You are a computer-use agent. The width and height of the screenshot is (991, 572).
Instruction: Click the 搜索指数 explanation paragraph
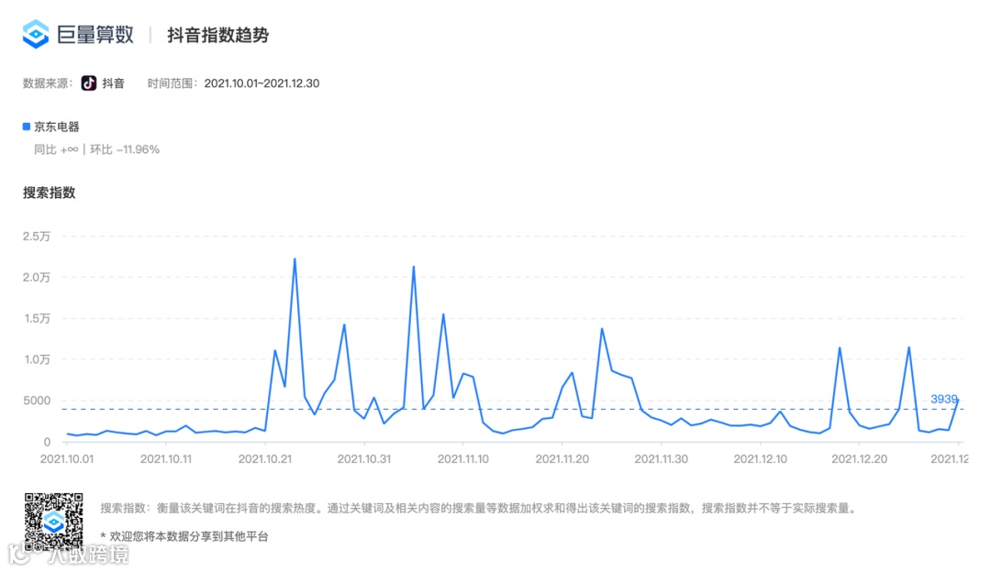pyautogui.click(x=479, y=508)
